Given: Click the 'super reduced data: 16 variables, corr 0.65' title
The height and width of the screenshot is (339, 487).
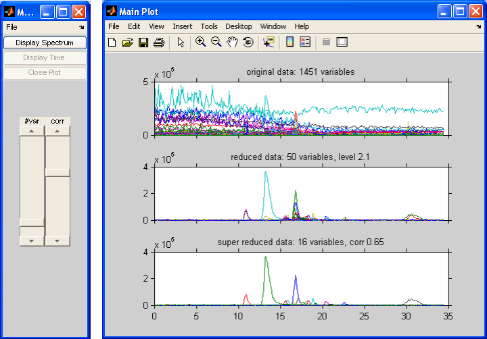Looking at the screenshot, I should point(300,242).
